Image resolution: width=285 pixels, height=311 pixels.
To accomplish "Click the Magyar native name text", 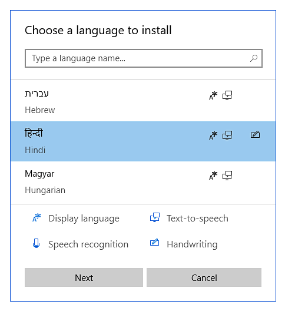I will 39,174.
